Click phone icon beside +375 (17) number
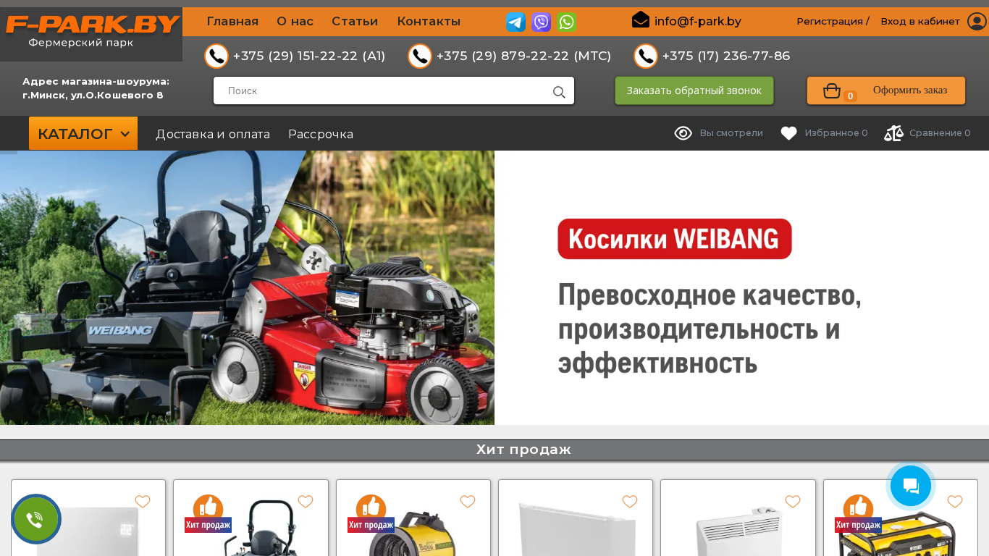The width and height of the screenshot is (989, 556). (x=646, y=56)
